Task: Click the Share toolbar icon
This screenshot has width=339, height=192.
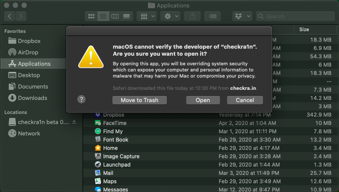Action: point(192,16)
